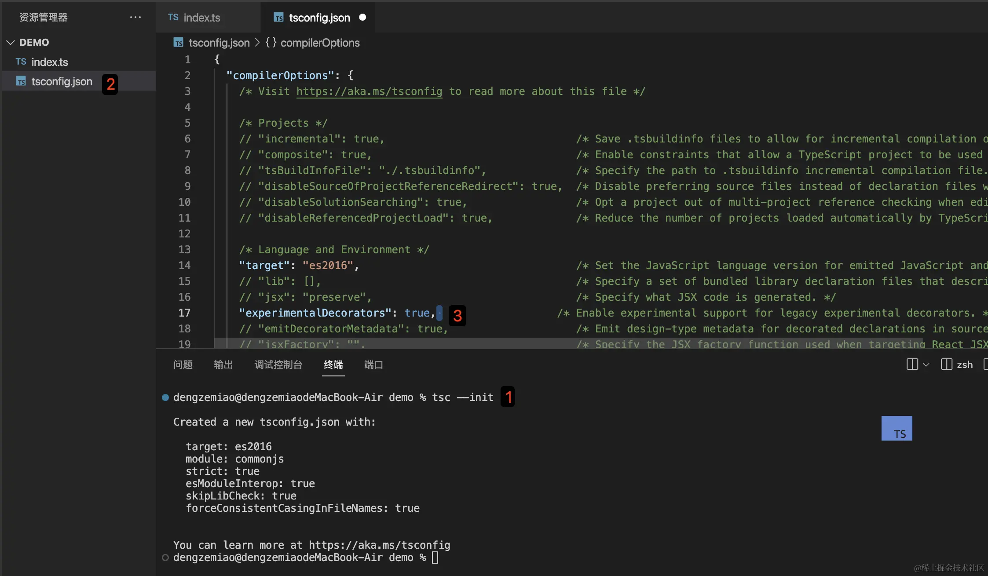This screenshot has height=576, width=988.
Task: Open split terminal dropdown chevron
Action: (x=926, y=365)
